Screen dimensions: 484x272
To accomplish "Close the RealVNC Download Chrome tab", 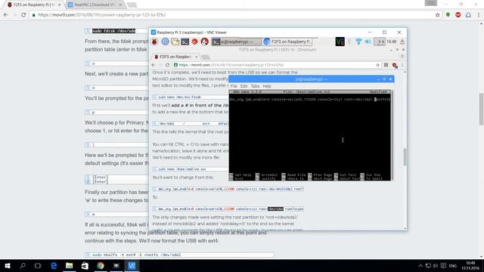I will [120, 5].
